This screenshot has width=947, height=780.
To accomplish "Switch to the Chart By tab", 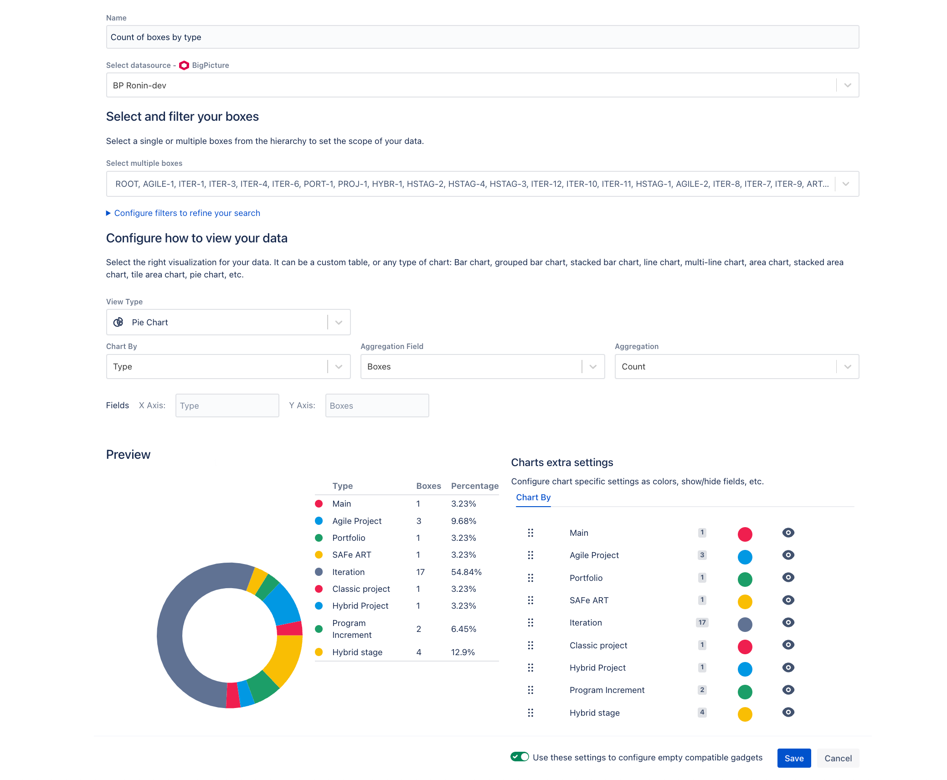I will coord(533,497).
